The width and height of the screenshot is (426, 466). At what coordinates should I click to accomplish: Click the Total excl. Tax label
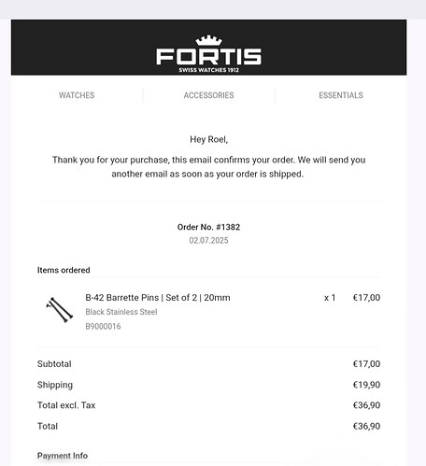pos(66,405)
